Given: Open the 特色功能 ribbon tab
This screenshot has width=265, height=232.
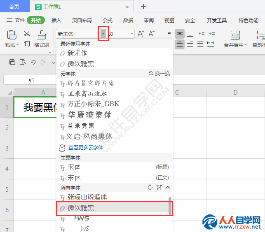Looking at the screenshot, I should point(249,21).
